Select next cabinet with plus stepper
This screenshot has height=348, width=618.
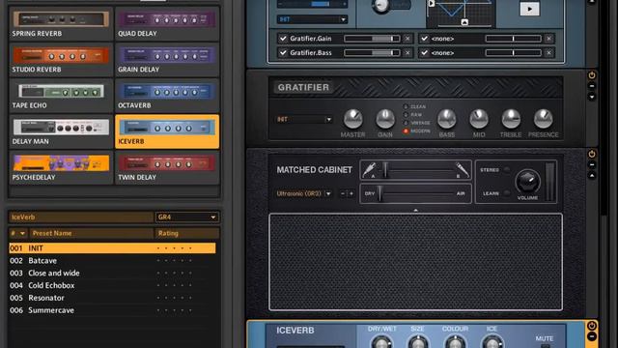351,193
